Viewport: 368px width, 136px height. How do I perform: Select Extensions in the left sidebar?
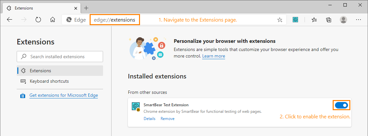tap(40, 71)
